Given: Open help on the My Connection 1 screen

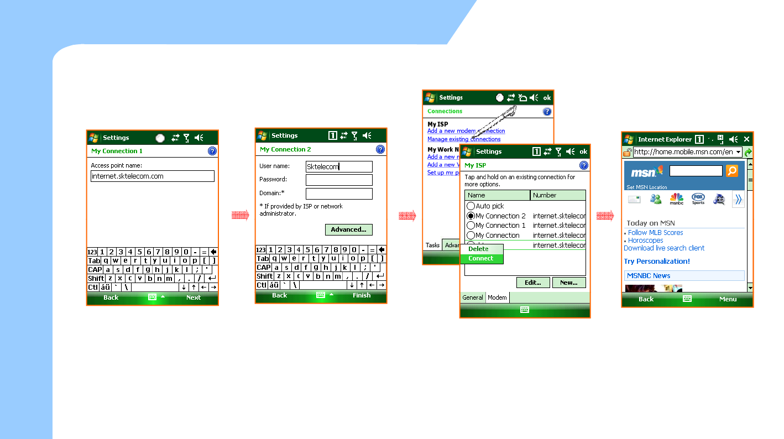Looking at the screenshot, I should coord(212,151).
